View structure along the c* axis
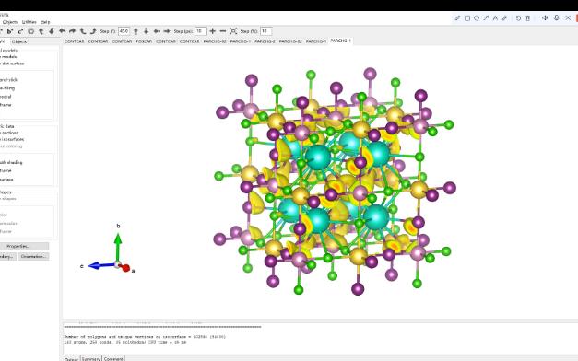Image resolution: width=578 pixels, height=361 pixels. (x=20, y=31)
